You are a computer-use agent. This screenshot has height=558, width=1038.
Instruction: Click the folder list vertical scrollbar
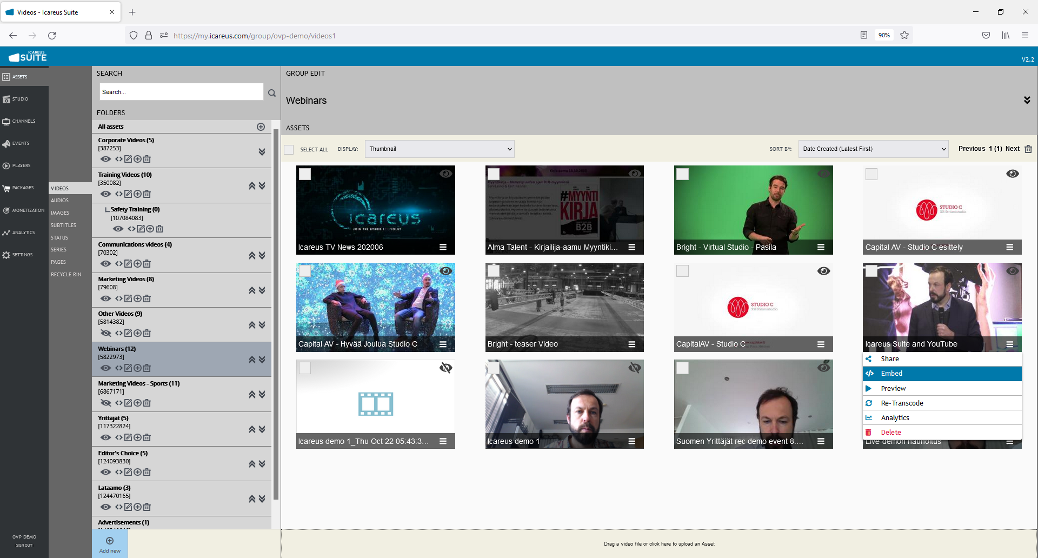pos(276,314)
